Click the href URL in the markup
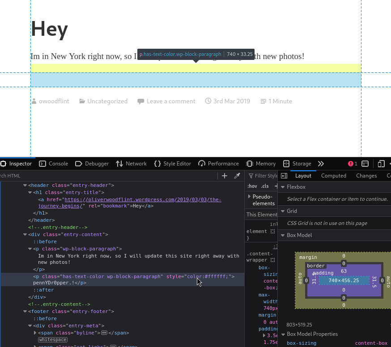The width and height of the screenshot is (391, 347). 130,203
